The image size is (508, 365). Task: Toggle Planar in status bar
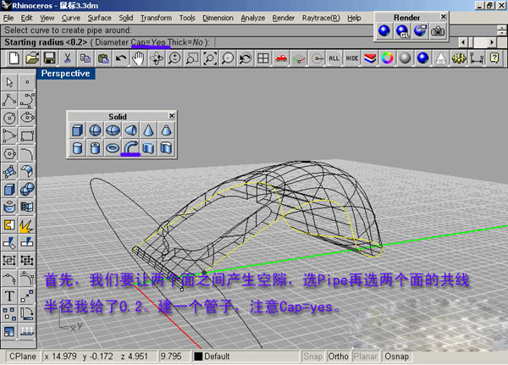pos(366,357)
